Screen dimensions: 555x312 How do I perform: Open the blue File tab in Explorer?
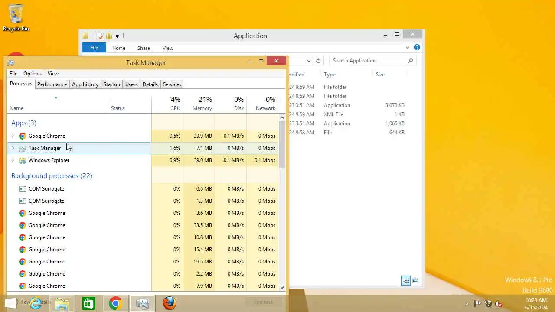point(94,48)
